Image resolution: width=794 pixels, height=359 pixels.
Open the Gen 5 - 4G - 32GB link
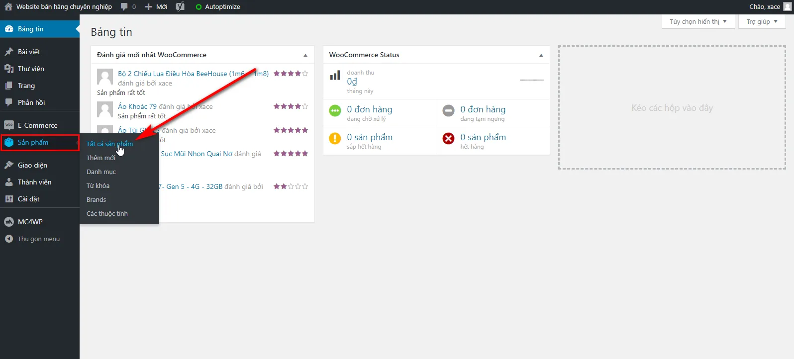(x=191, y=186)
